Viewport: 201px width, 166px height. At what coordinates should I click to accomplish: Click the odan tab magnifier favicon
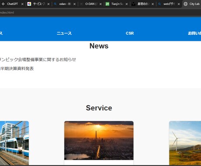click(55, 4)
